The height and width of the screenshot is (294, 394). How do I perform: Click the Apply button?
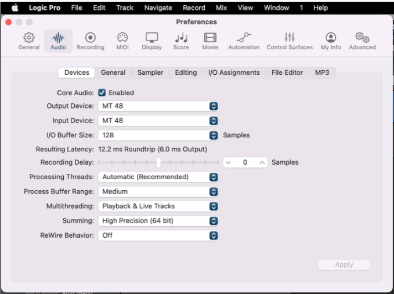(x=344, y=264)
